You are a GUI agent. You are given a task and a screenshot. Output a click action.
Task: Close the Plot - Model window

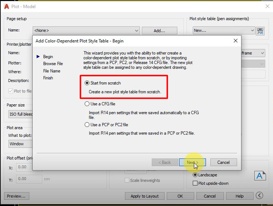[266, 6]
